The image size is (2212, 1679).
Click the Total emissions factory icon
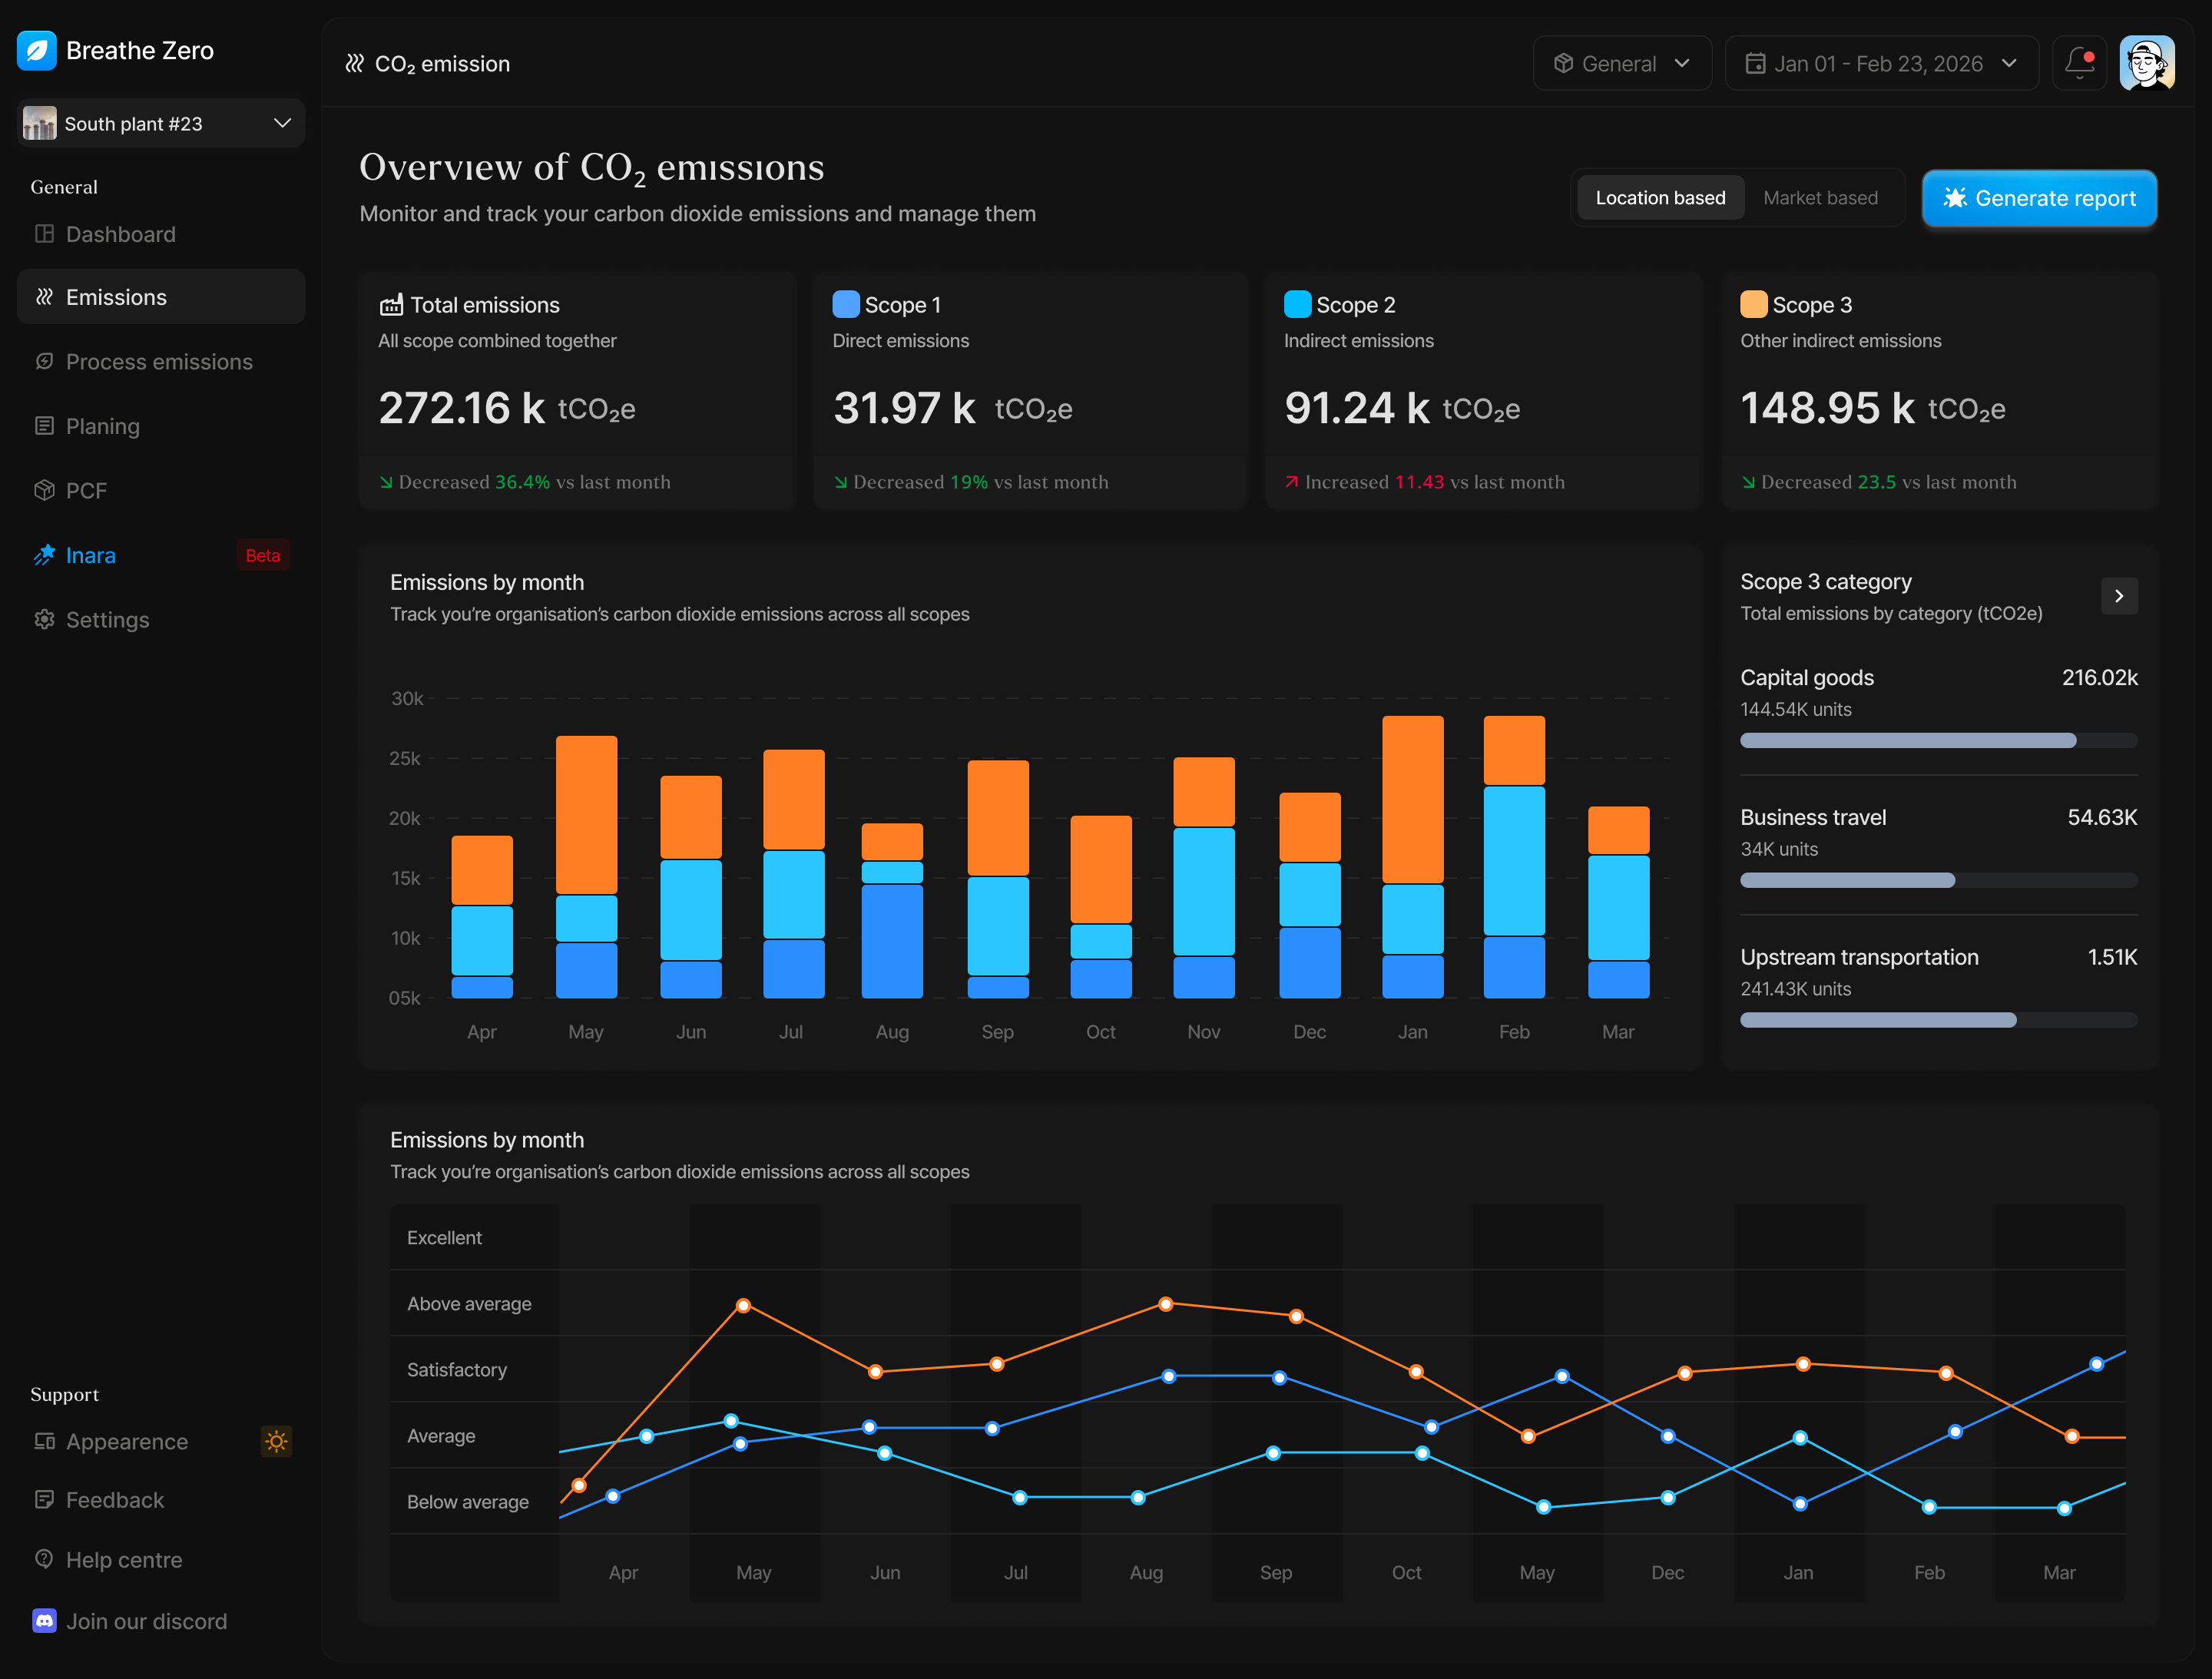tap(391, 305)
